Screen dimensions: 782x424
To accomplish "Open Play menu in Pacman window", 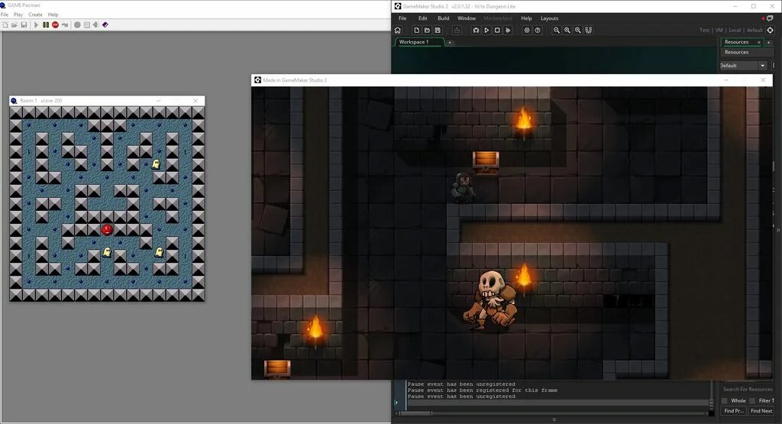I will pyautogui.click(x=18, y=15).
